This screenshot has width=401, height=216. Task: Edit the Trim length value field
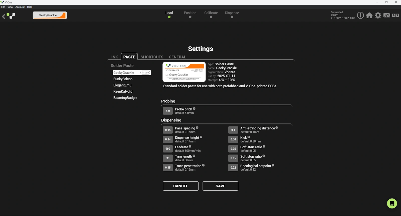point(168,158)
